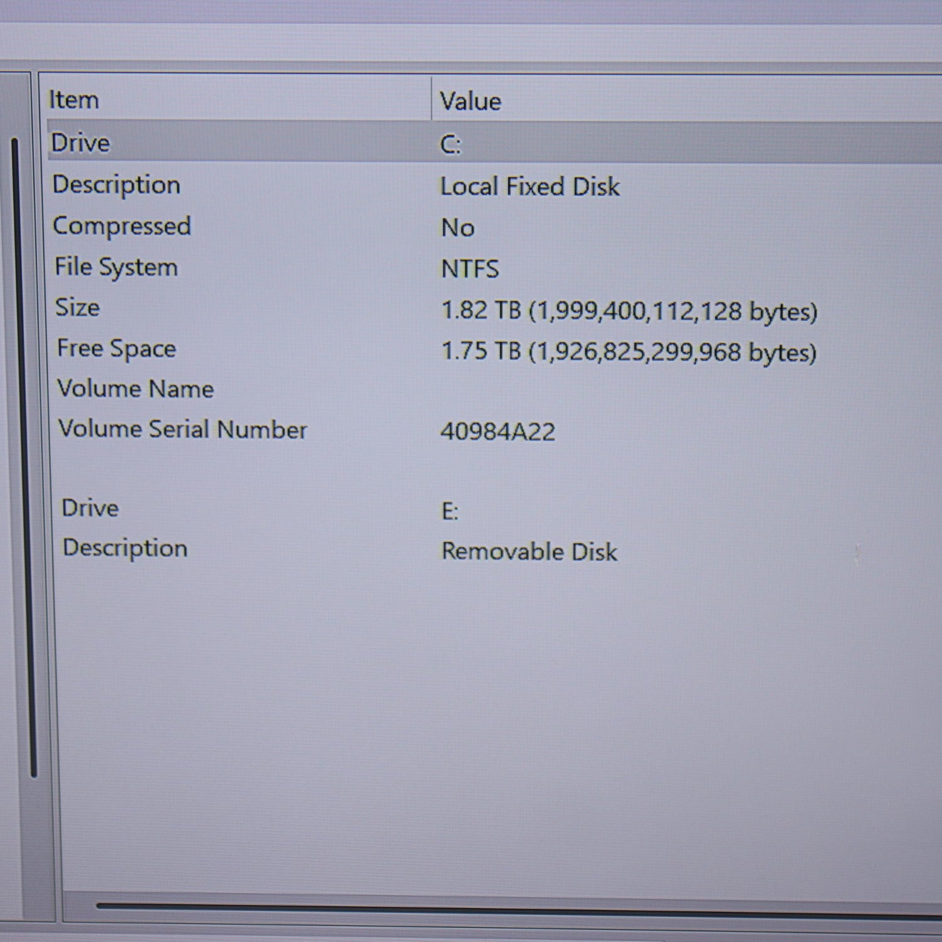
Task: Click the divider between Item and Value headers
Action: (431, 99)
